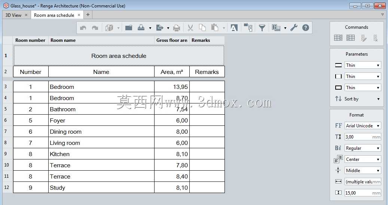Open the Center alignment dropdown
Viewport: 388px width, 205px height.
tap(363, 159)
